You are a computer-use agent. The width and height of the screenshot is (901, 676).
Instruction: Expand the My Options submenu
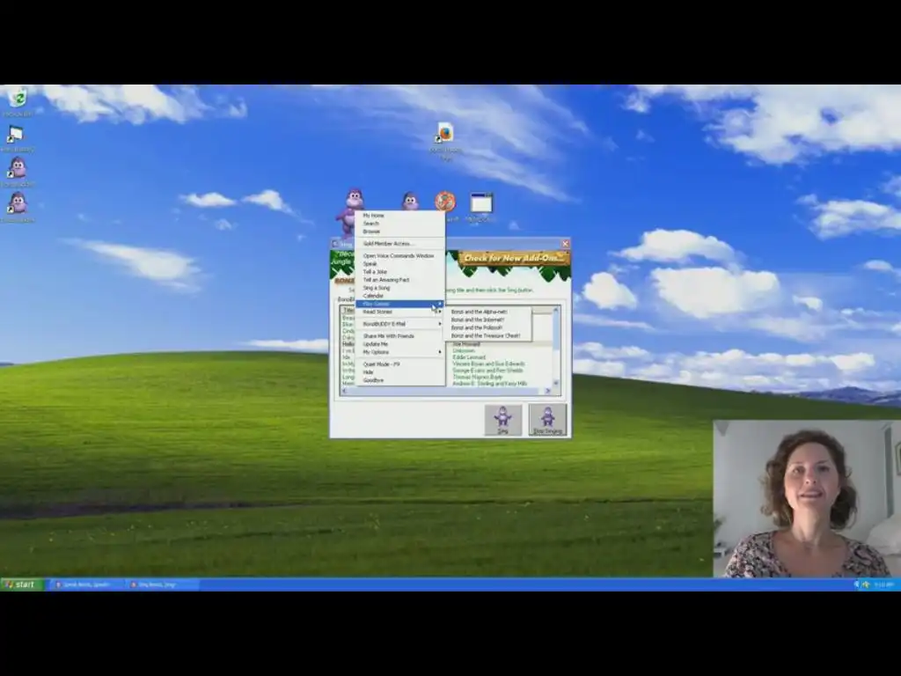click(400, 352)
